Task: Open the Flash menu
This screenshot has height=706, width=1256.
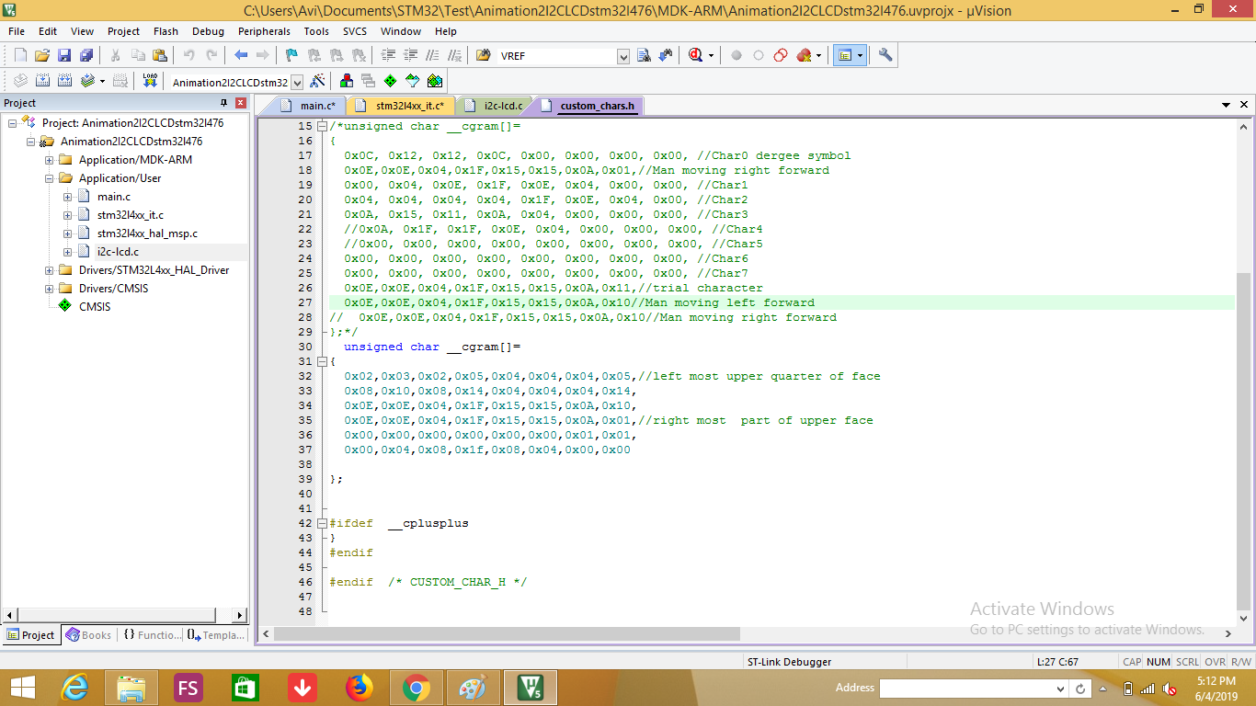Action: (166, 31)
